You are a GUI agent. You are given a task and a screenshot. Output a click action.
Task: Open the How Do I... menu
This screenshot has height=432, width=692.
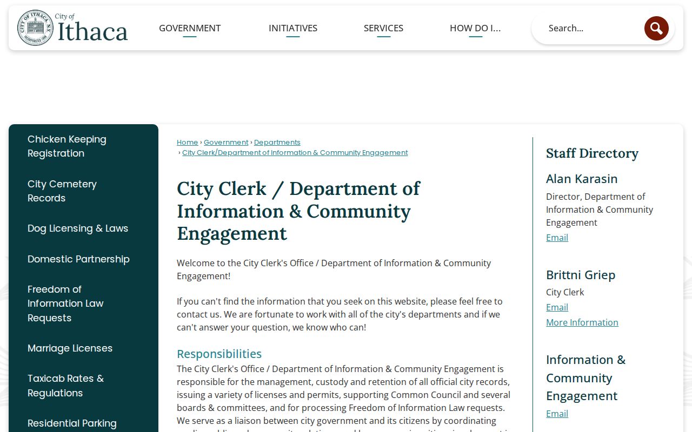click(475, 28)
